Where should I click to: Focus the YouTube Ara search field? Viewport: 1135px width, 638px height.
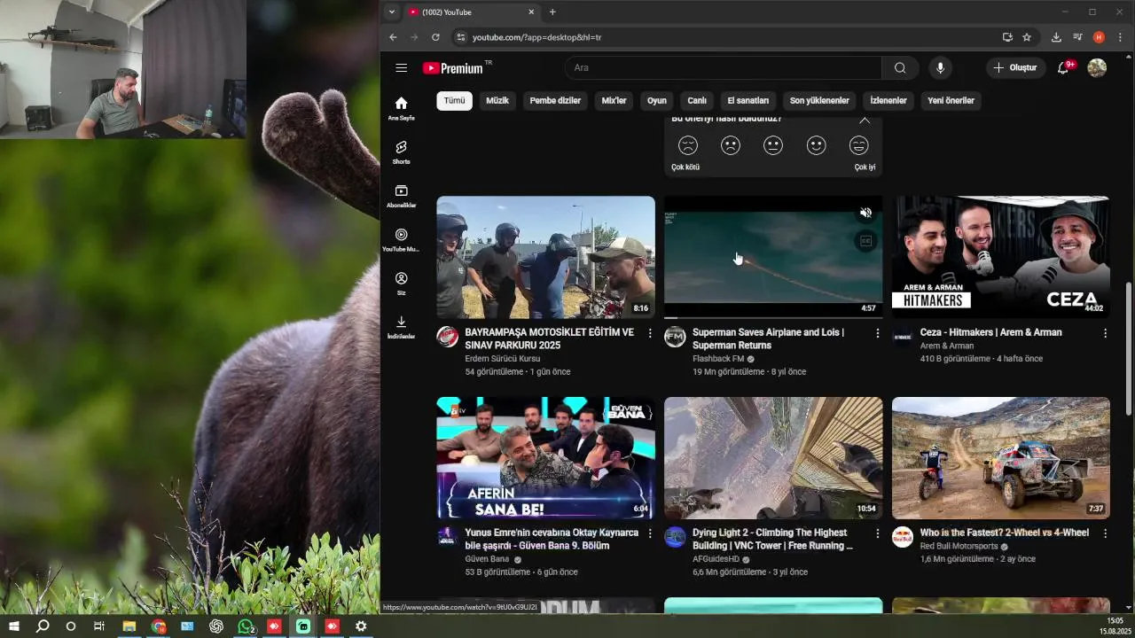click(724, 68)
